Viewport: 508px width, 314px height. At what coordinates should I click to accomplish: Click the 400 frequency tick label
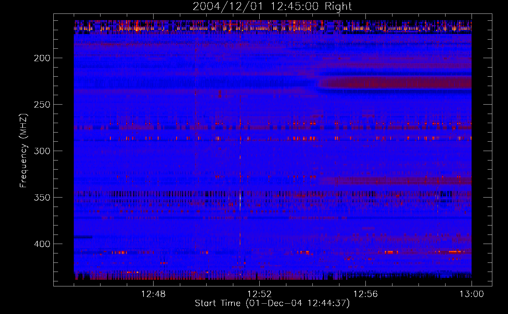tap(42, 244)
